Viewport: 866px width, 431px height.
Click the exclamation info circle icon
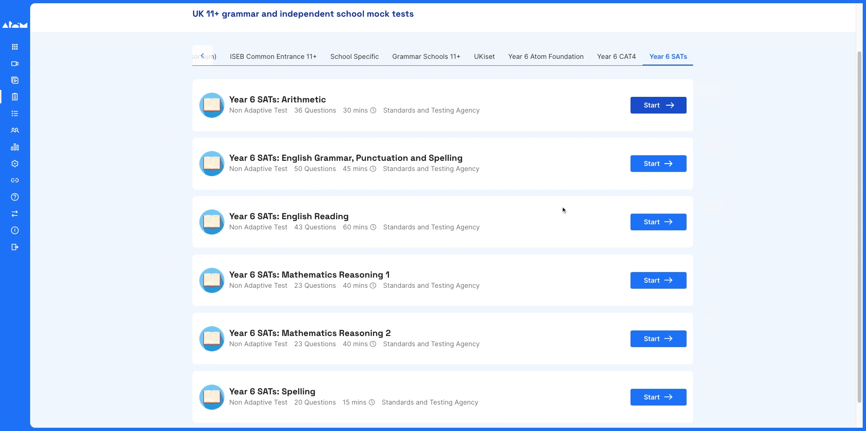[x=15, y=230]
